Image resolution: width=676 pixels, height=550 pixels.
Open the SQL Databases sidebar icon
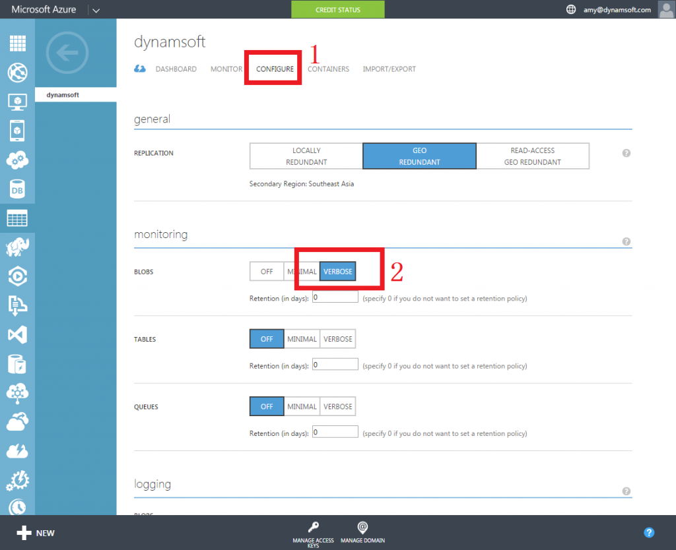point(17,189)
